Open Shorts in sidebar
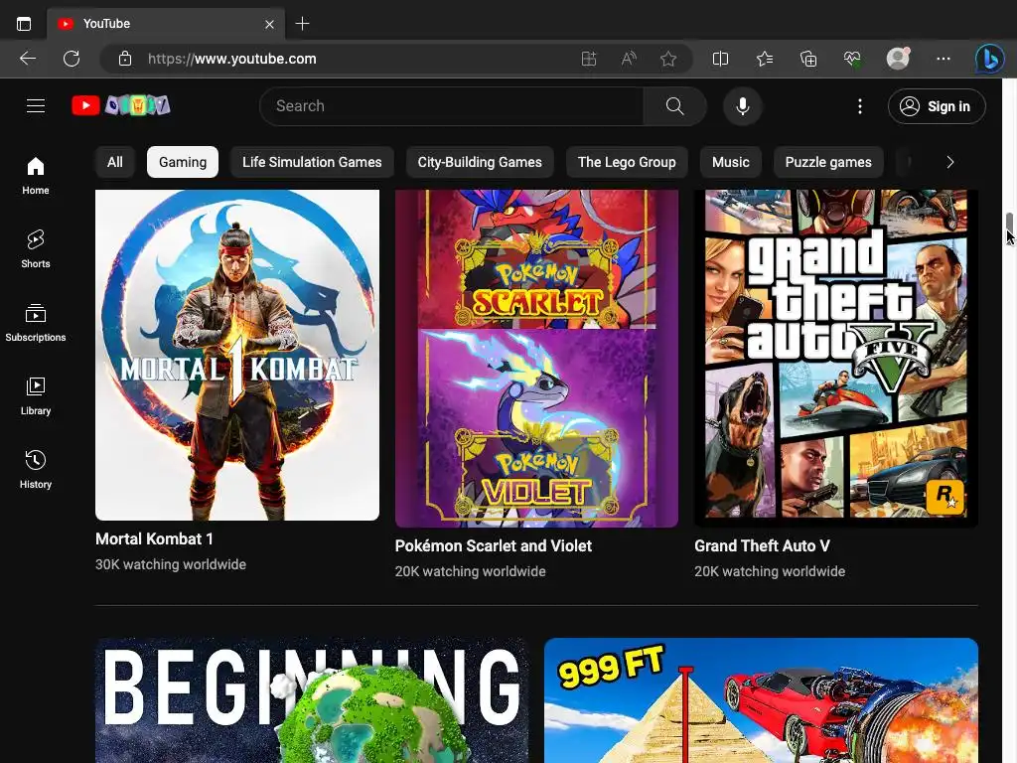Viewport: 1017px width, 763px height. tap(36, 249)
